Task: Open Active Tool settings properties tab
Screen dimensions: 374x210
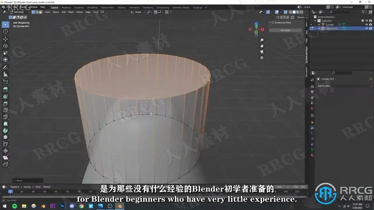Action: point(312,79)
